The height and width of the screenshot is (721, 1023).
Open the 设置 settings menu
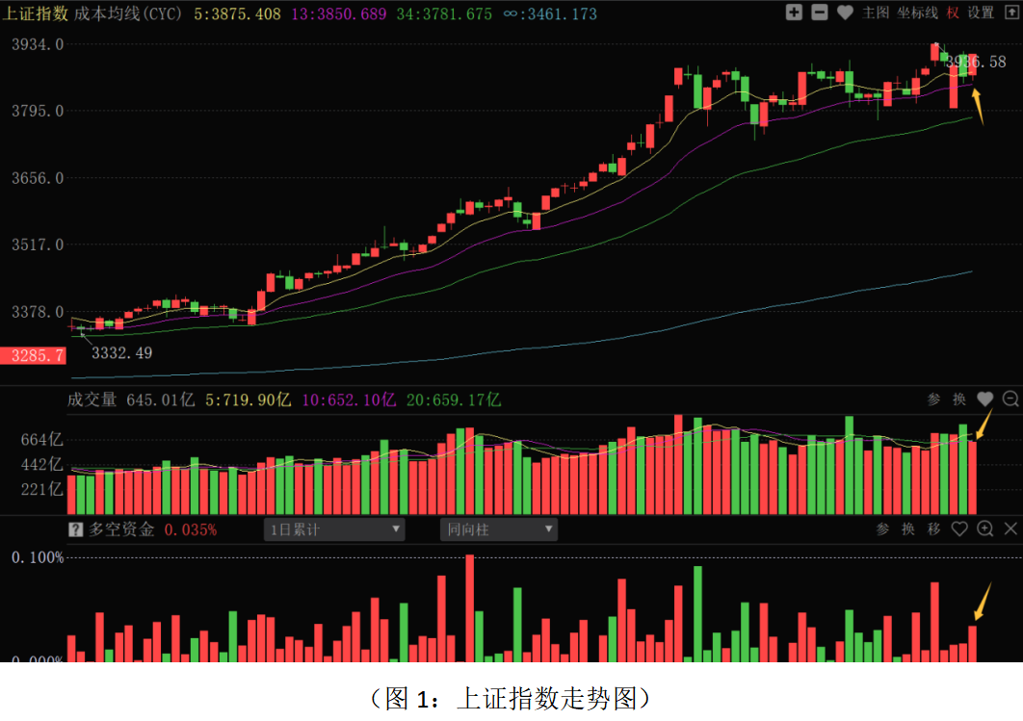tap(981, 13)
